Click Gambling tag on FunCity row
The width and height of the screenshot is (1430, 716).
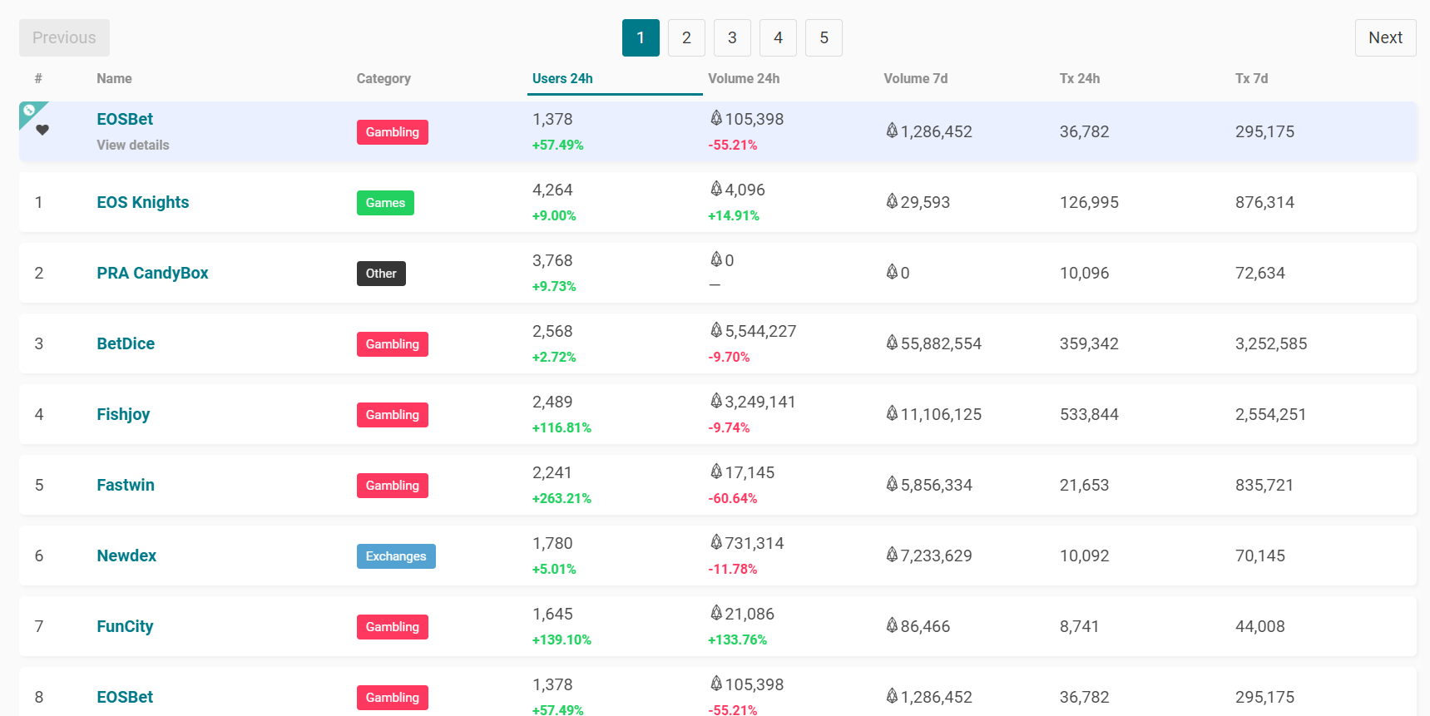[393, 627]
